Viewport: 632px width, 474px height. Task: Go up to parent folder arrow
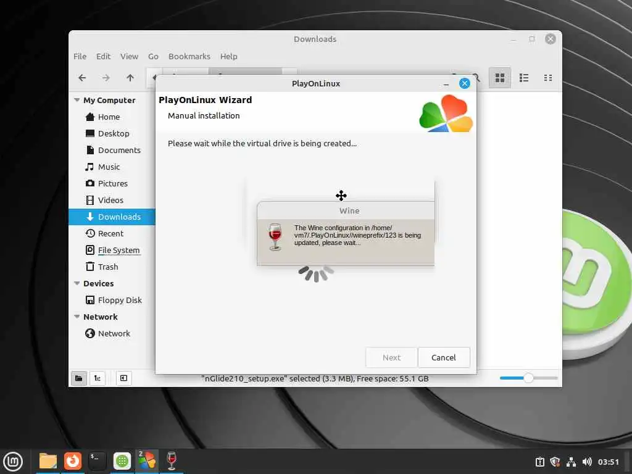click(x=130, y=78)
